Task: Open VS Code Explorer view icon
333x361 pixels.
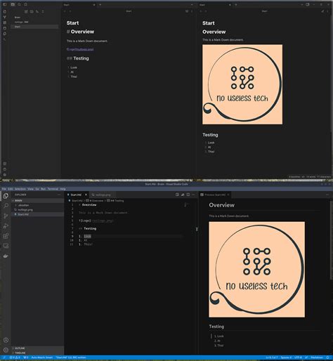Action: click(6, 196)
